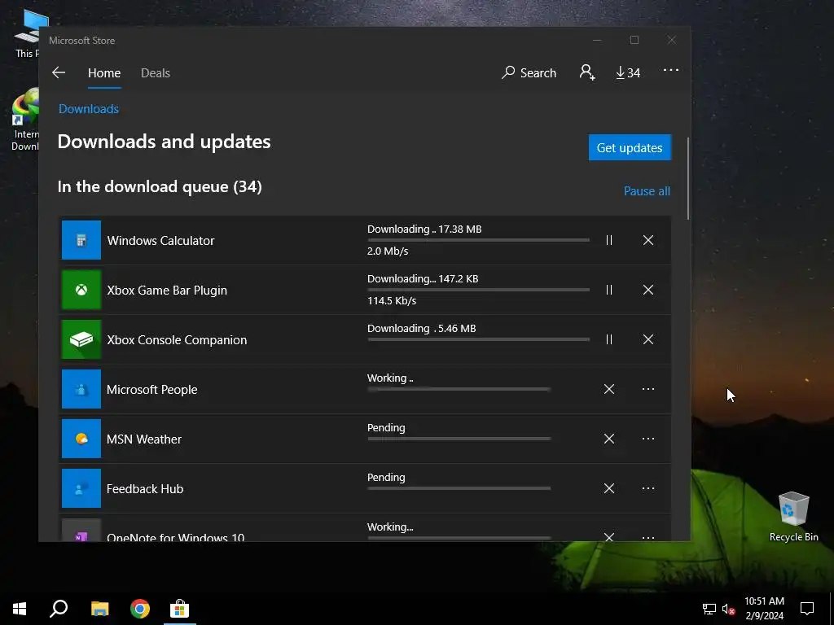
Task: Switch to the Deals tab
Action: click(156, 72)
